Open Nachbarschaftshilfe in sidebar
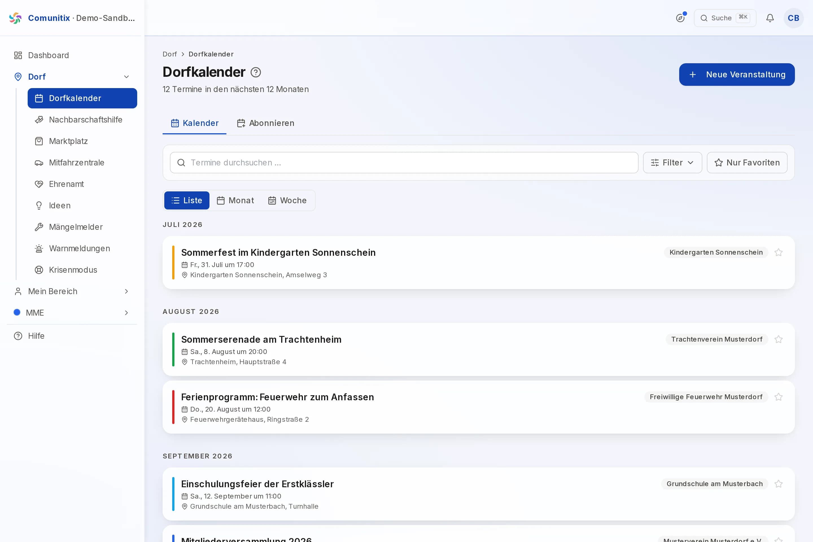The image size is (813, 542). 82,120
